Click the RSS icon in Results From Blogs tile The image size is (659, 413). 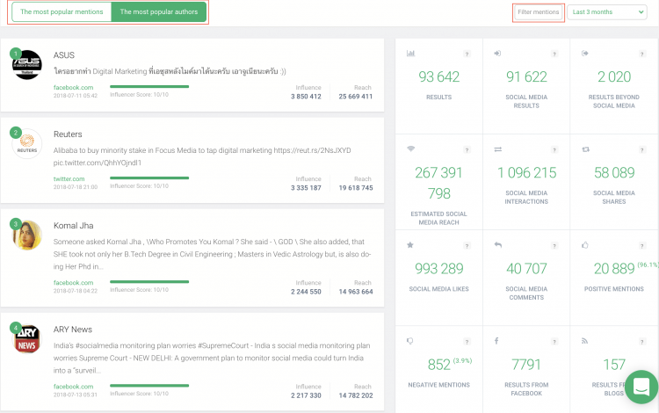(x=584, y=341)
